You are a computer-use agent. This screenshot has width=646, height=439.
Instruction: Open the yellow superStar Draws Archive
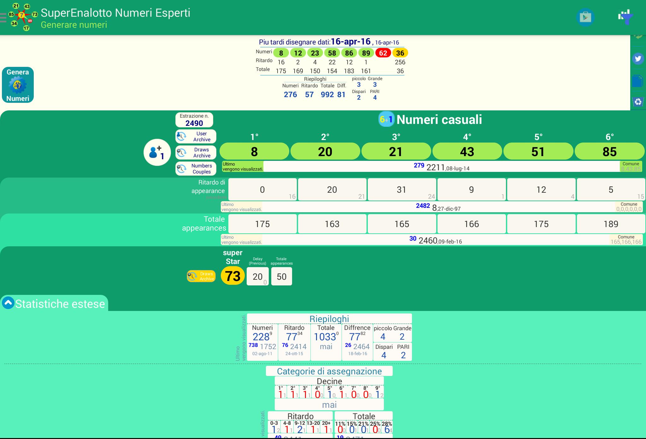click(x=201, y=276)
